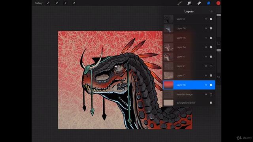Viewport: 253px width, 142px height.
Task: Open Layer 18 blend mode N
Action: coord(206,85)
